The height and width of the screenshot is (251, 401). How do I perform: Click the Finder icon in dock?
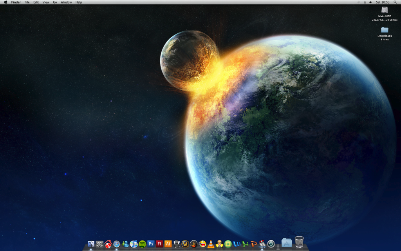point(91,244)
